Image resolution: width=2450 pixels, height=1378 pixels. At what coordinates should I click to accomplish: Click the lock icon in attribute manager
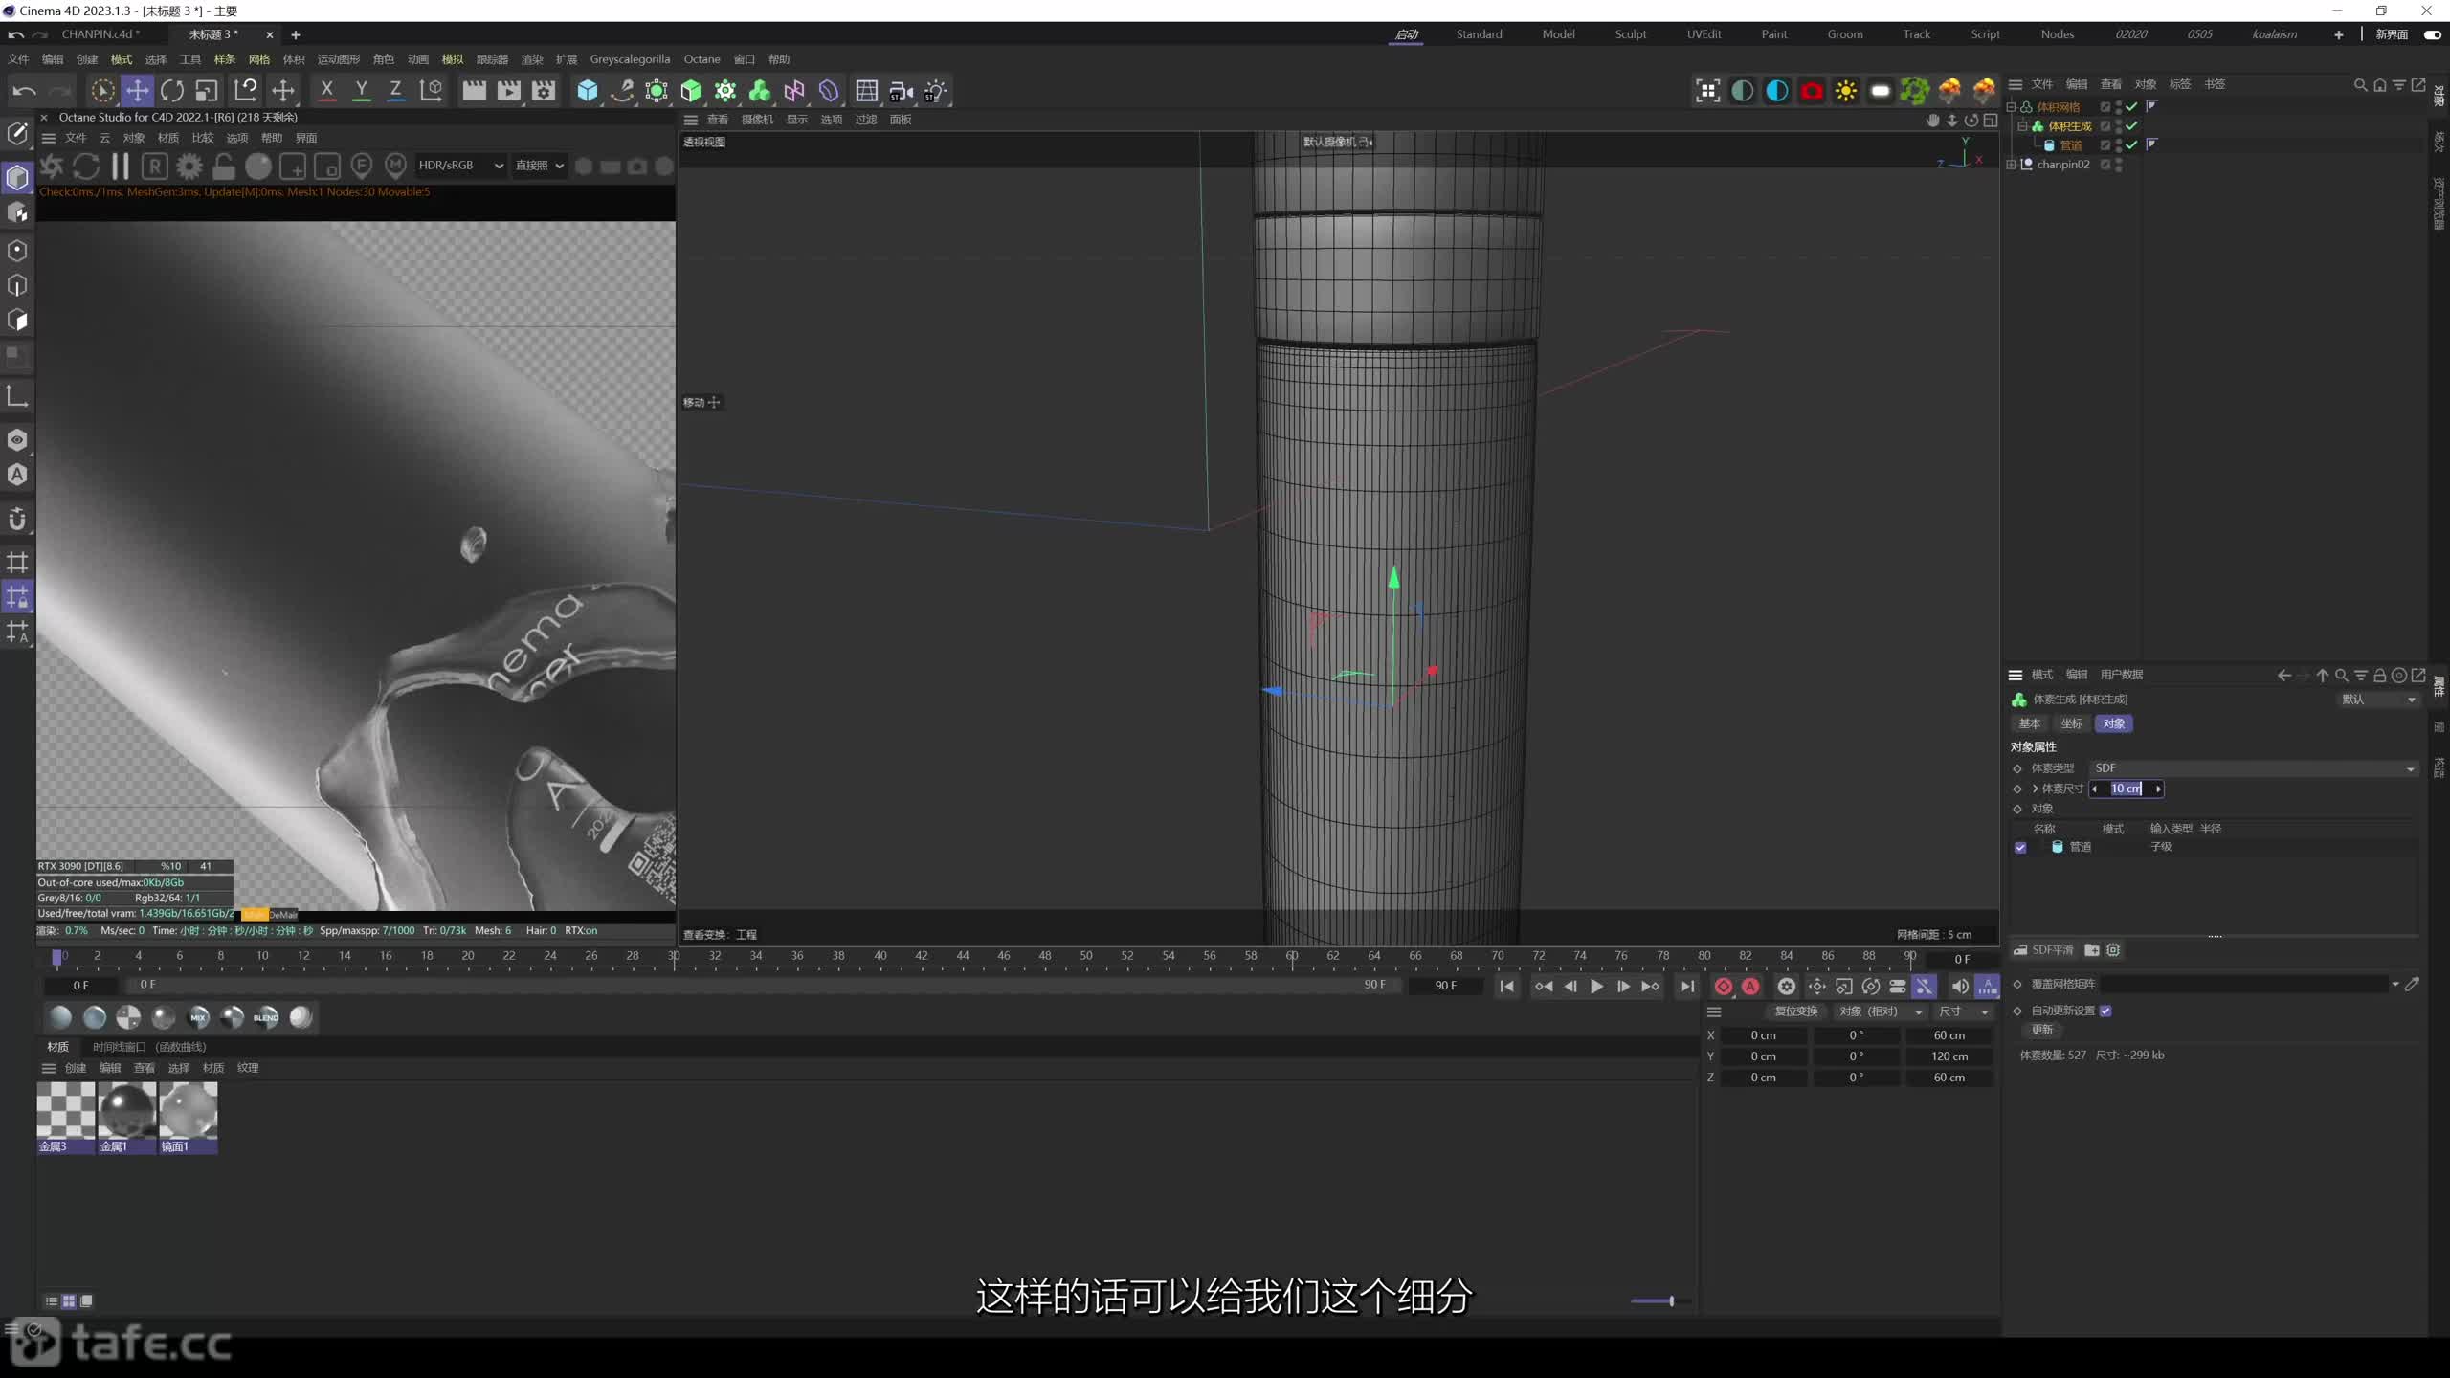pos(2380,675)
